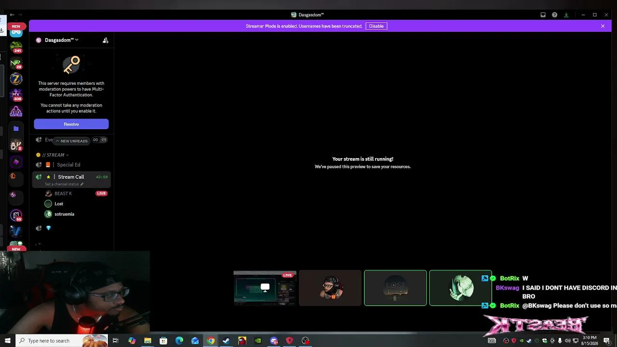Click the bottom NEW mentions indicator
This screenshot has height=347, width=617.
click(x=16, y=249)
